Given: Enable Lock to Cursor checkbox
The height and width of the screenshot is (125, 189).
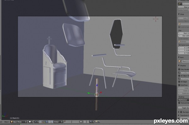Looking at the screenshot, I should pos(179,27).
